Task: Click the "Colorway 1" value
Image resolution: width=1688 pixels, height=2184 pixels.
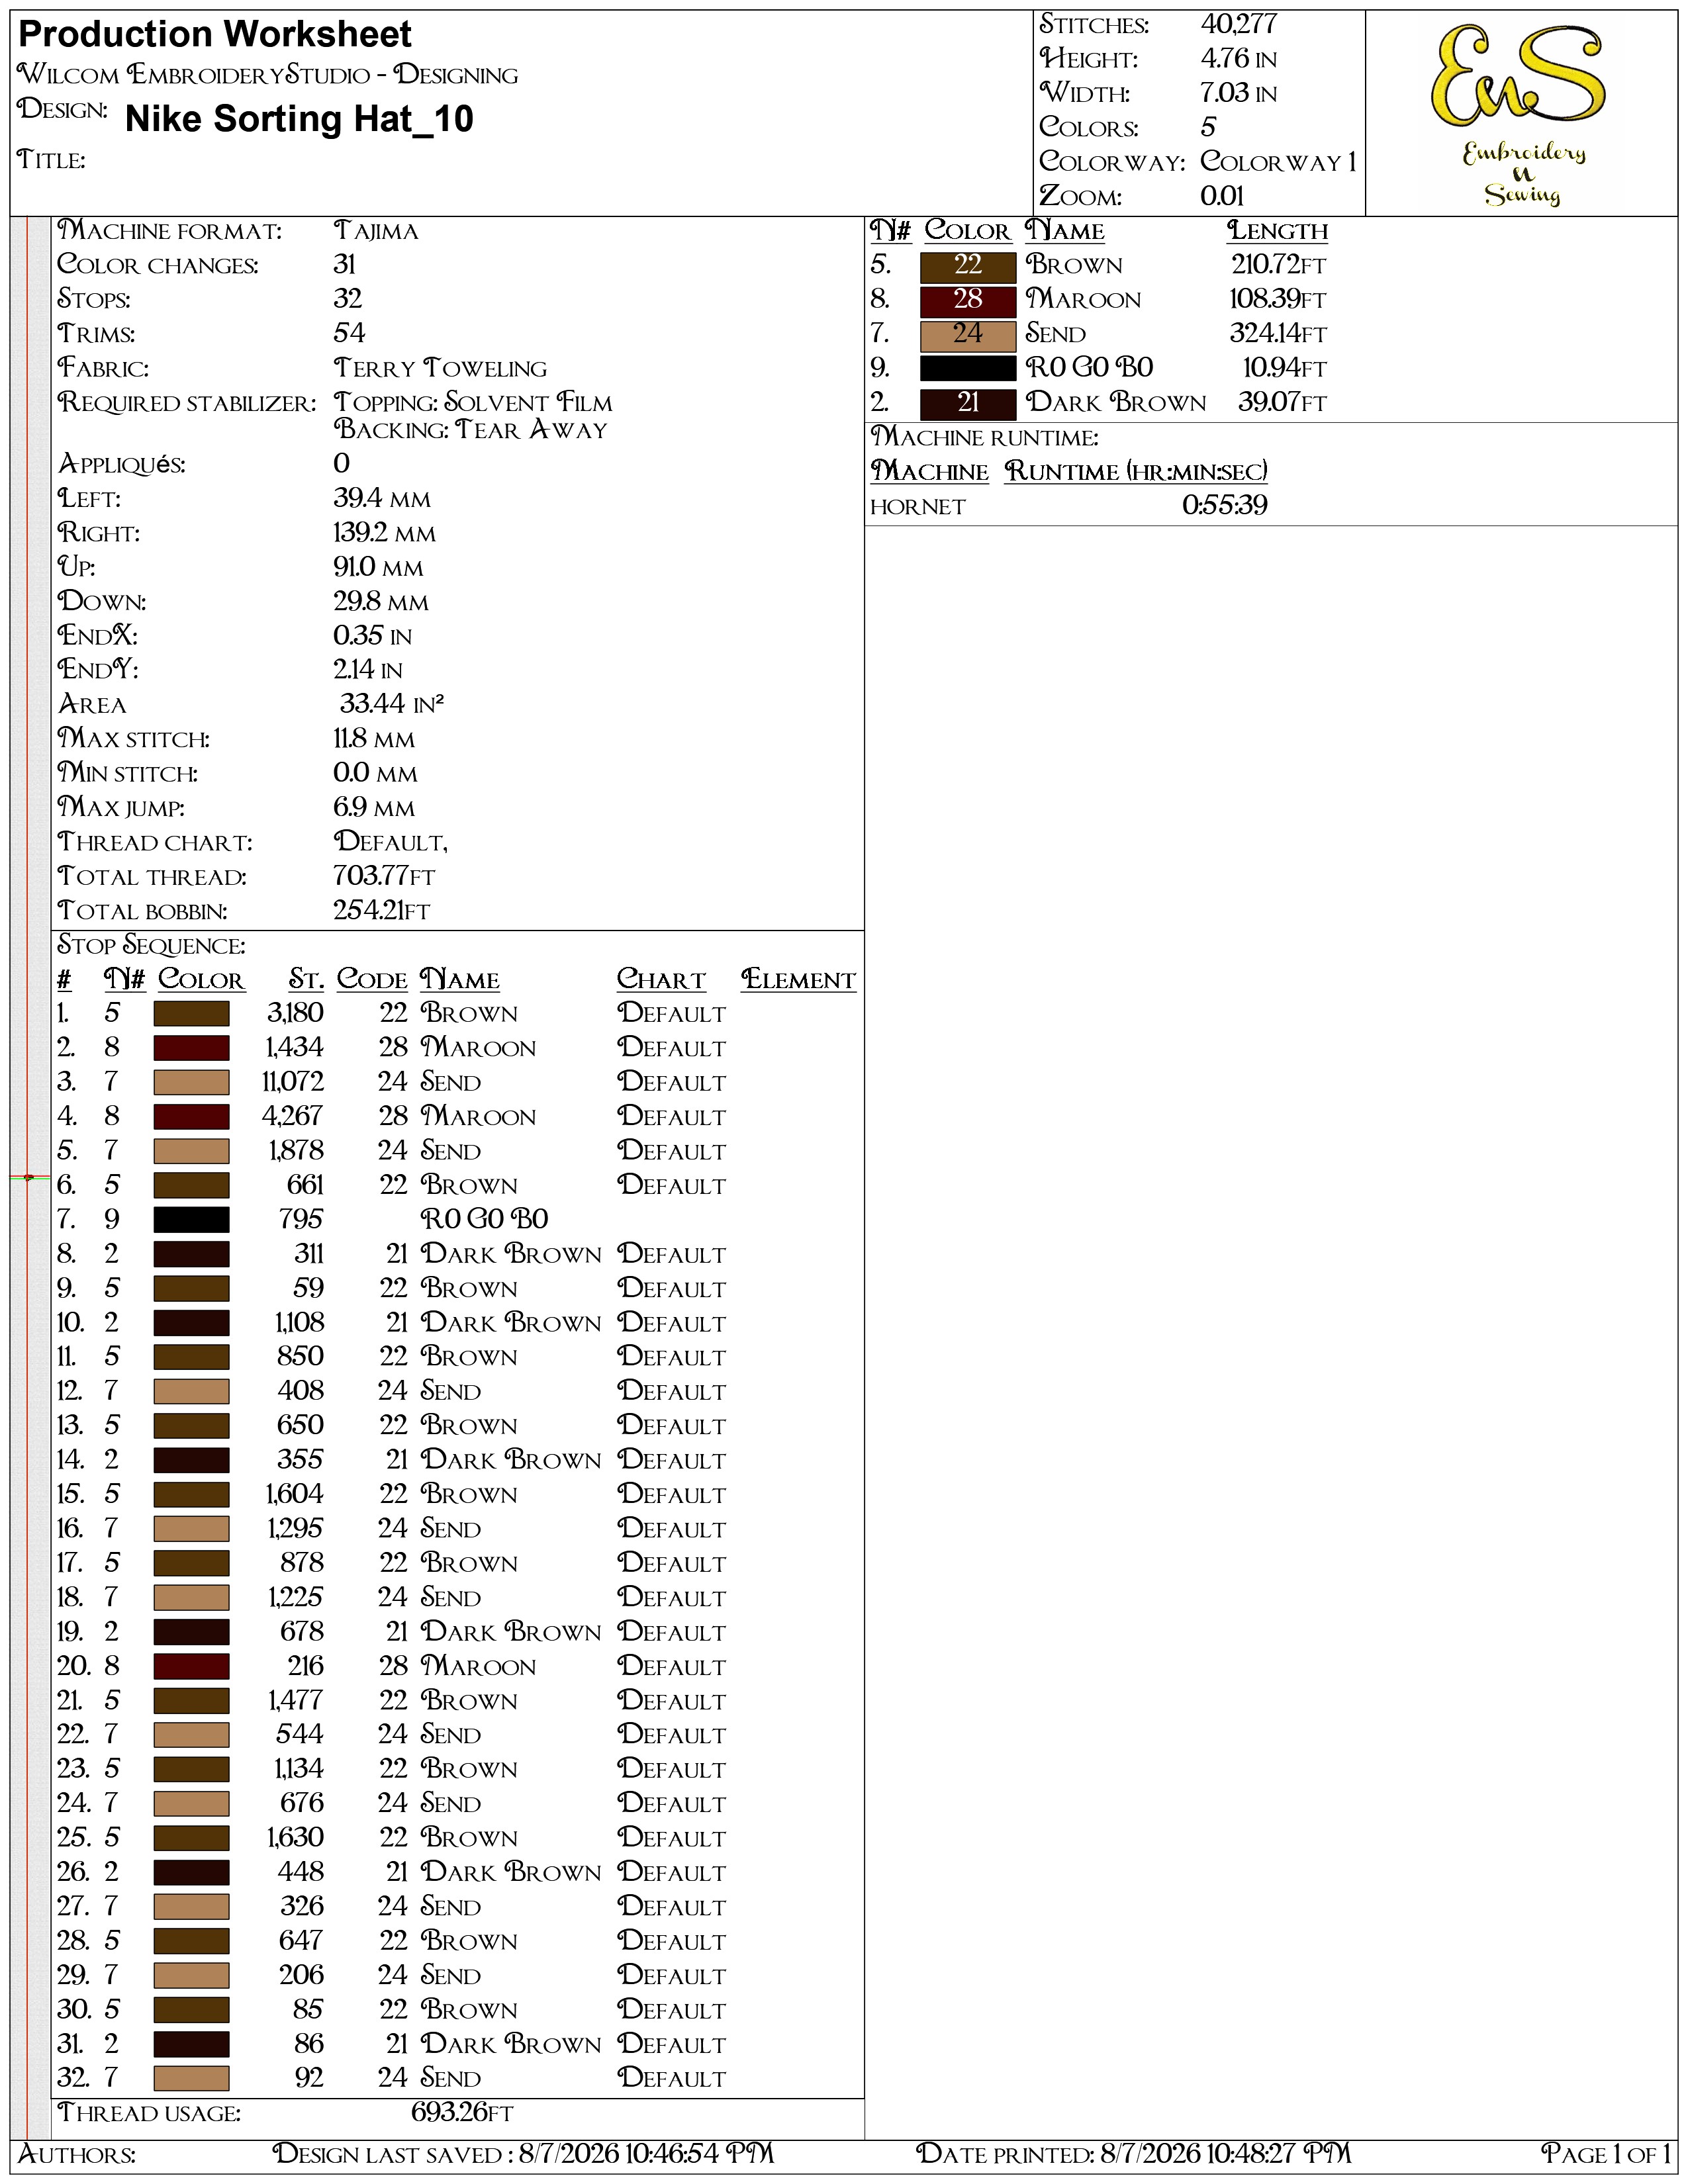Action: point(1278,162)
